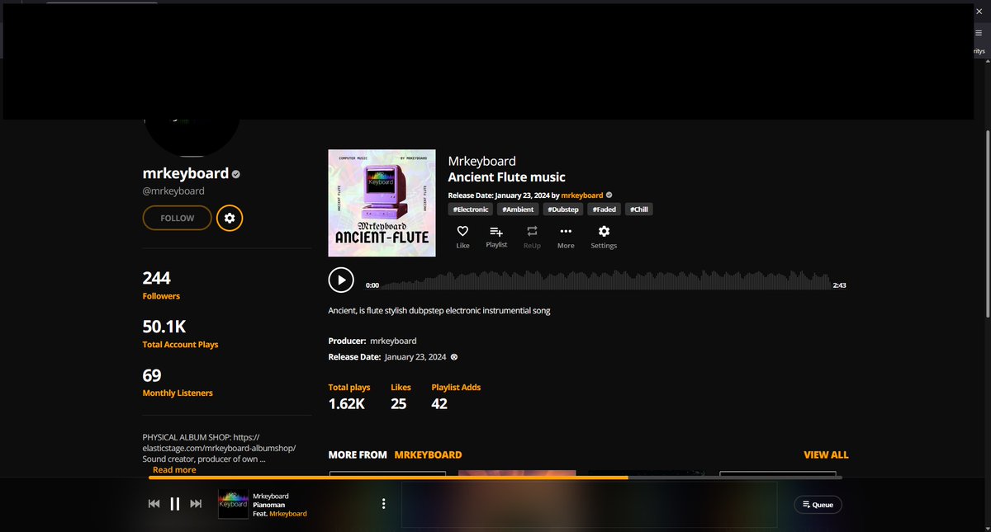Viewport: 991px width, 532px height.
Task: Click VIEW ALL for more from mrkeyboard
Action: coord(826,454)
